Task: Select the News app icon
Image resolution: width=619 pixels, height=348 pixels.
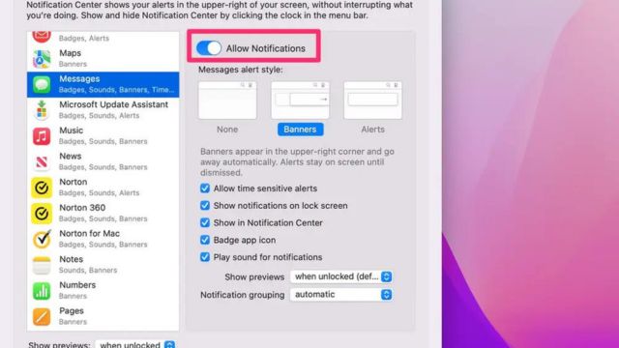Action: click(42, 161)
